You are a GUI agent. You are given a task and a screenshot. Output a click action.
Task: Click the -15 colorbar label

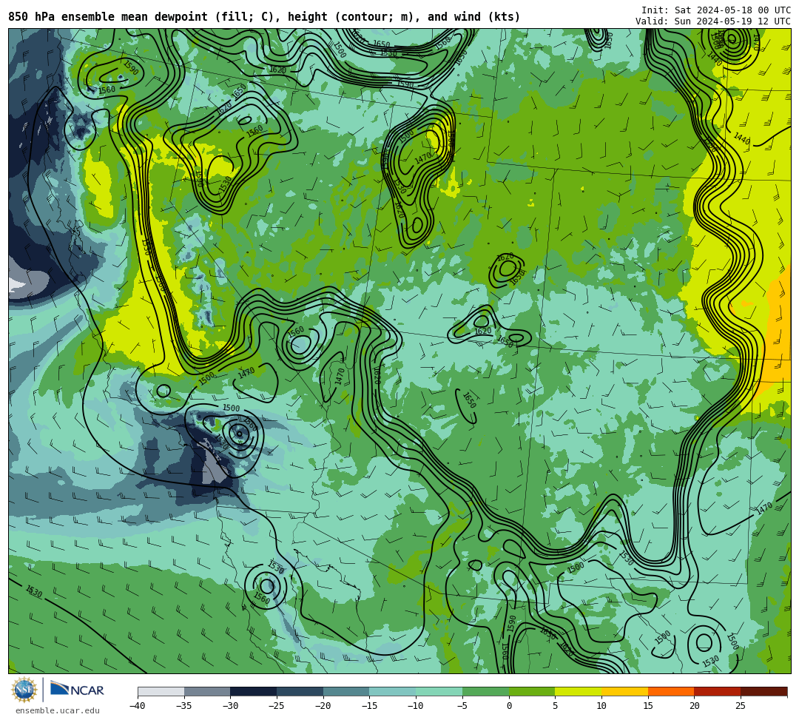[369, 706]
